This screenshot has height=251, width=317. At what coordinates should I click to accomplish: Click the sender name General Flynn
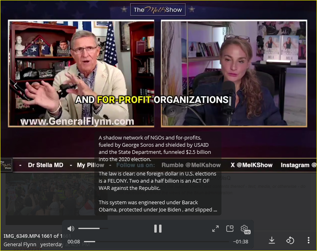[20, 244]
